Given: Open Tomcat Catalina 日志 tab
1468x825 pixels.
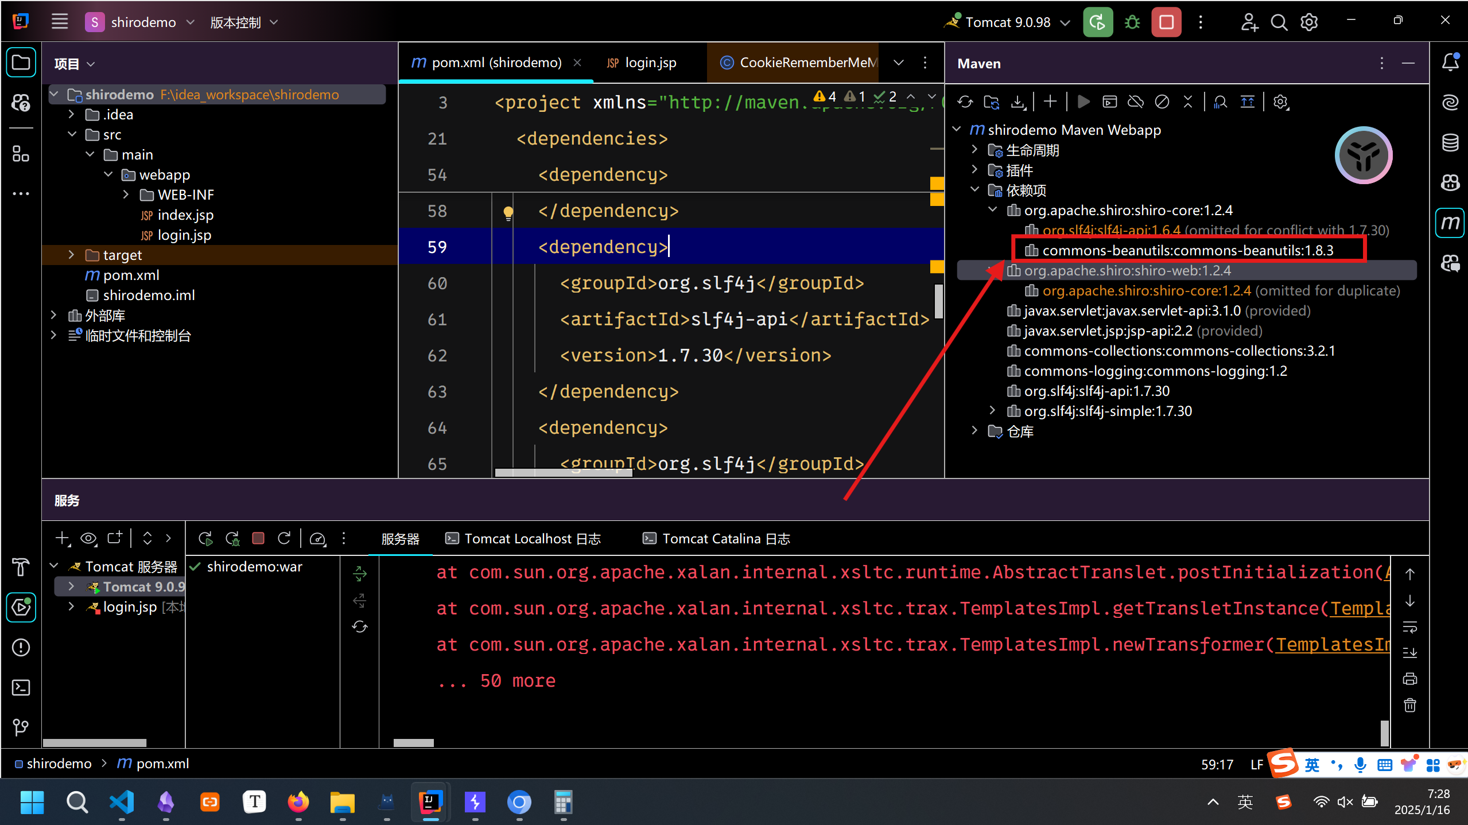Looking at the screenshot, I should [x=716, y=539].
